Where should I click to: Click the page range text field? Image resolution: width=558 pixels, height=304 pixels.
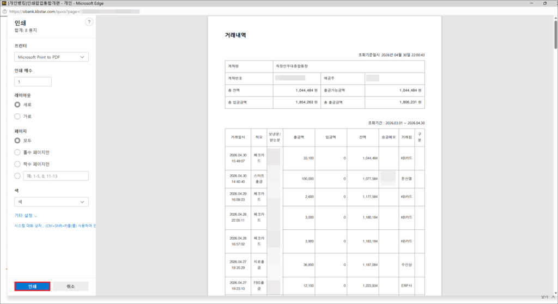click(56, 176)
